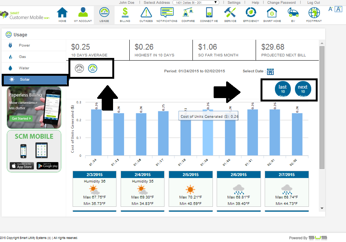Viewport: 346px width, 242px height.
Task: Click the Service tools icon
Action: [x=230, y=13]
